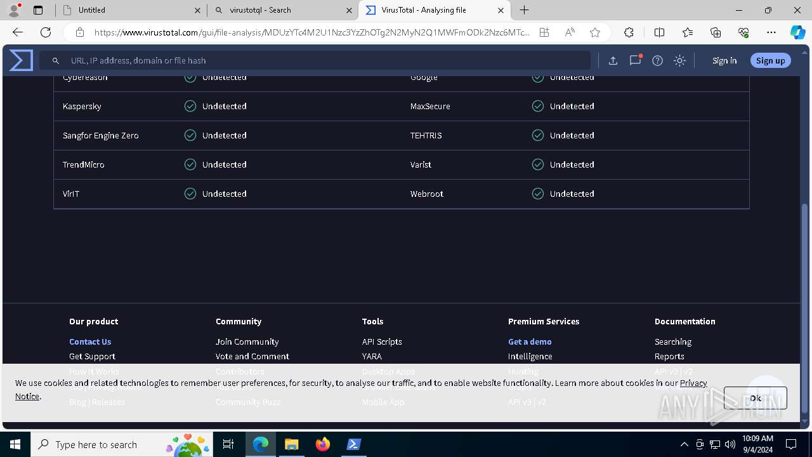Open the Reports documentation link
The height and width of the screenshot is (457, 812).
tap(669, 356)
